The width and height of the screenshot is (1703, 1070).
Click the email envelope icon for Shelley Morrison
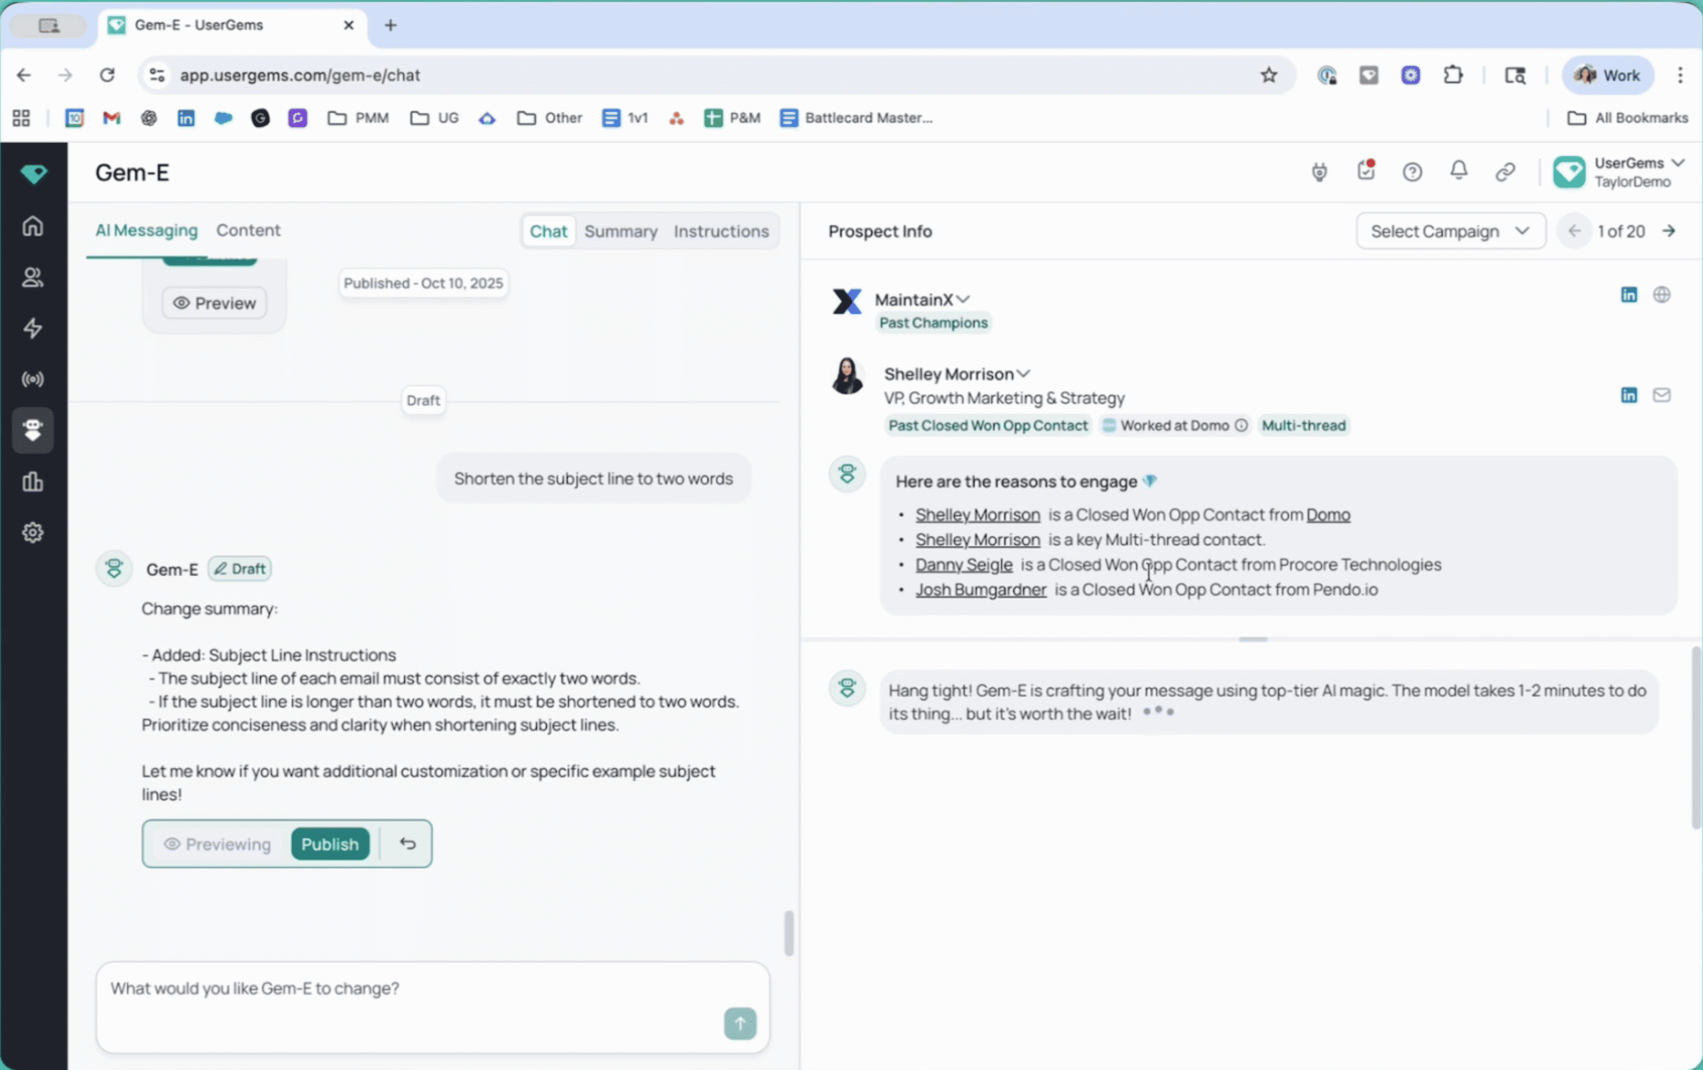[1661, 395]
